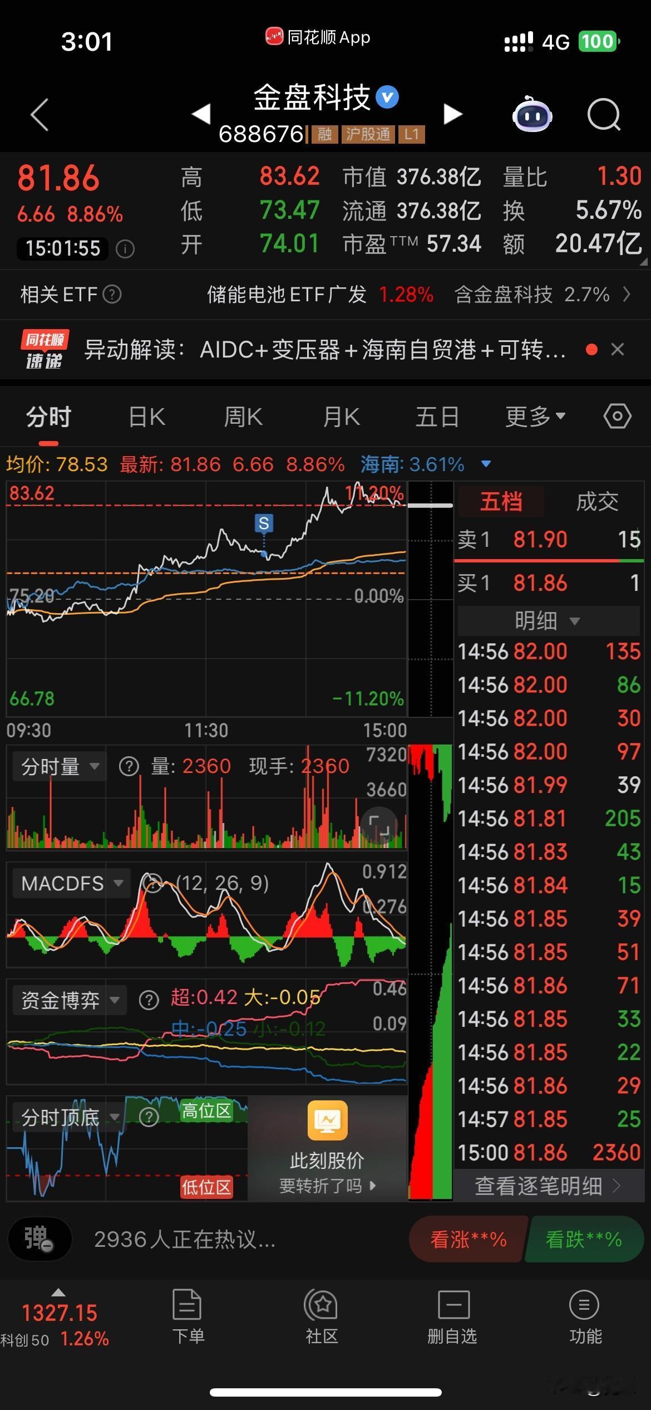Viewport: 651px width, 1410px height.
Task: Tap the 买1 81.86 bid row
Action: [549, 583]
